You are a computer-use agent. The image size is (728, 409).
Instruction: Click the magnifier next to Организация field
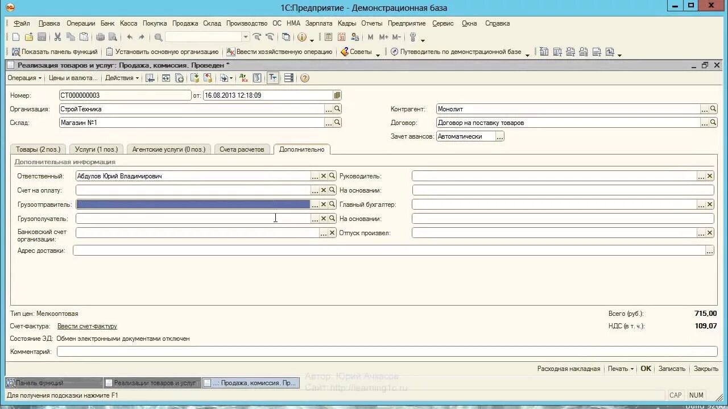pyautogui.click(x=337, y=108)
